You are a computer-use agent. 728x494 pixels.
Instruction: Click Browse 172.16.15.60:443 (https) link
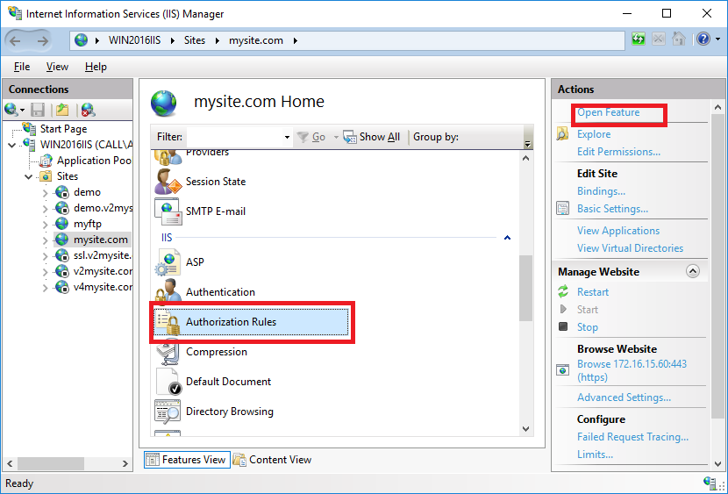coord(632,370)
